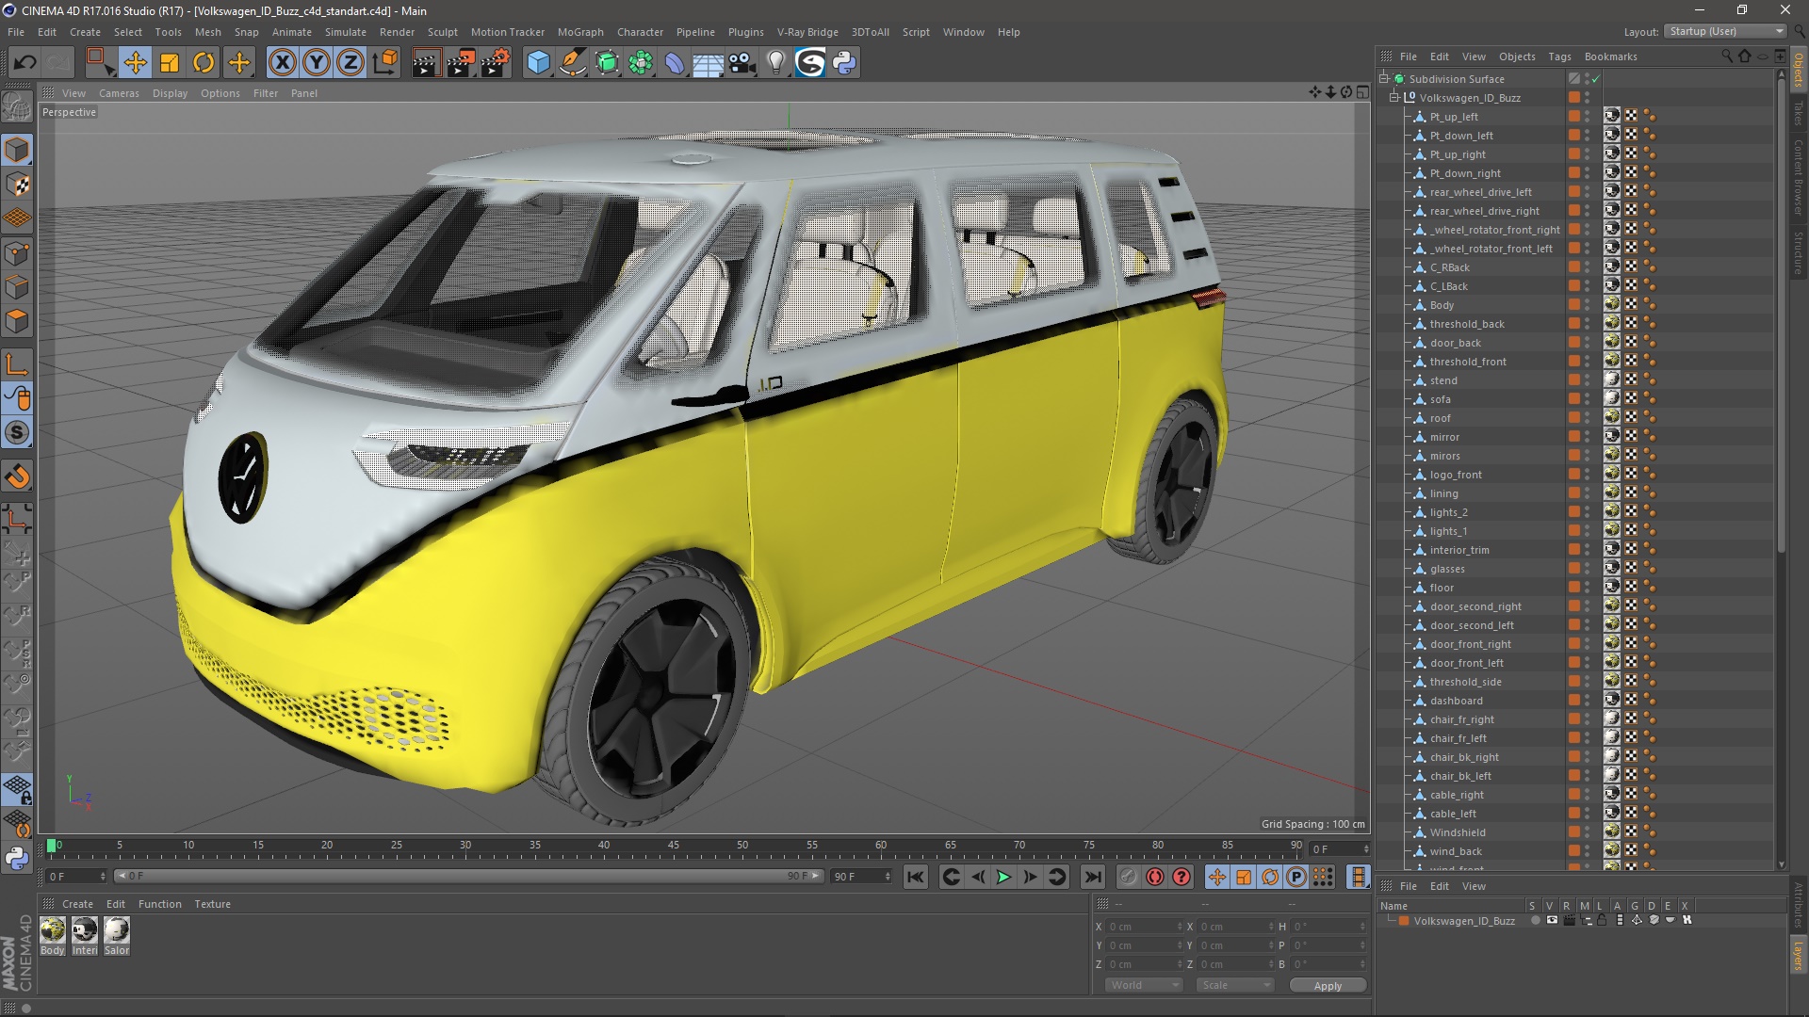
Task: Toggle the layer dot of Body object
Action: point(1573,304)
